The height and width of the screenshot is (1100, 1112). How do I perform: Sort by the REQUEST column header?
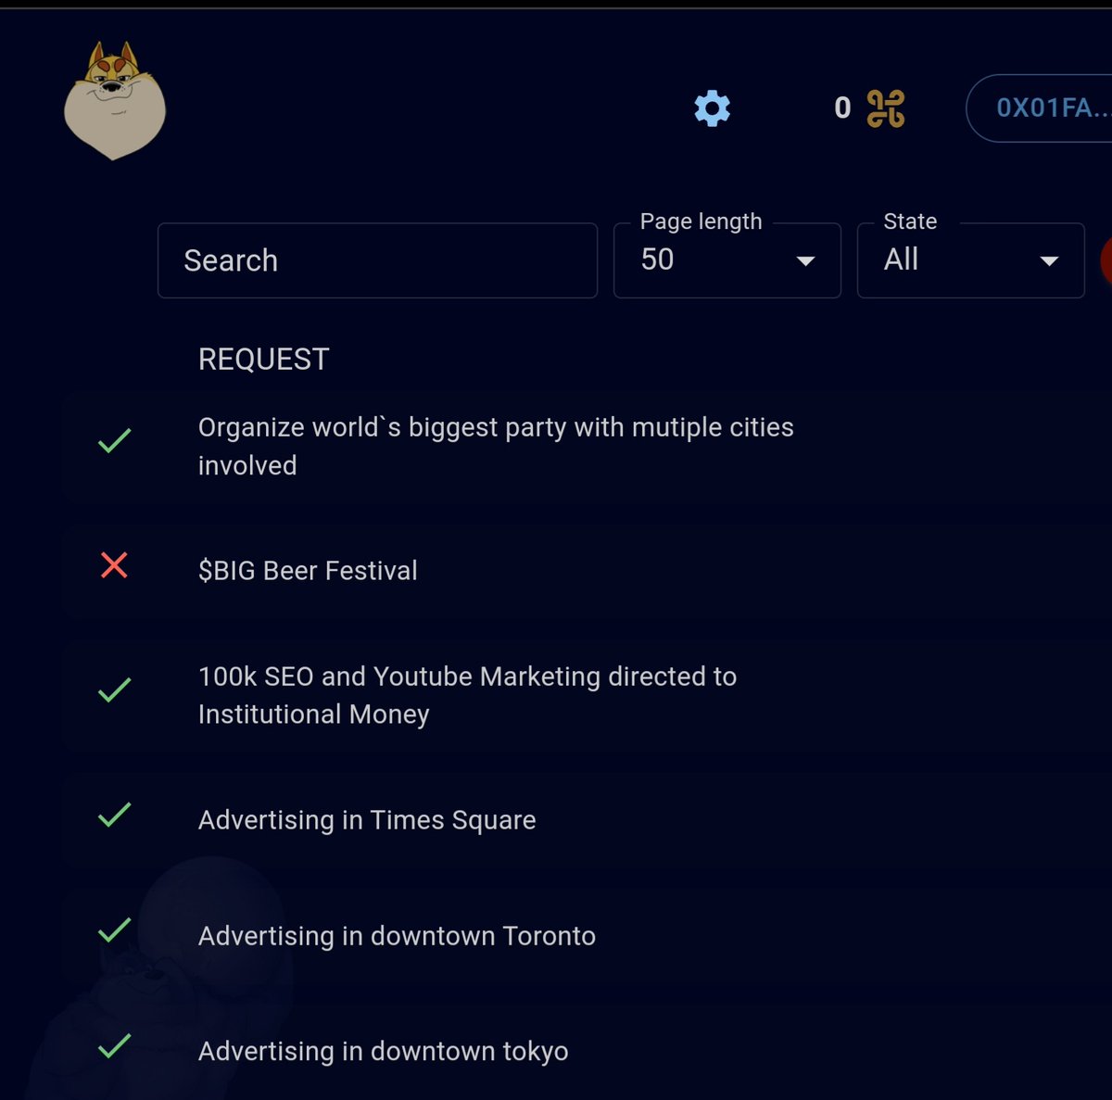click(263, 359)
